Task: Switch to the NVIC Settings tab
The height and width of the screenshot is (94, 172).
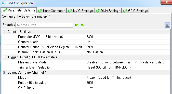Action: pyautogui.click(x=81, y=11)
